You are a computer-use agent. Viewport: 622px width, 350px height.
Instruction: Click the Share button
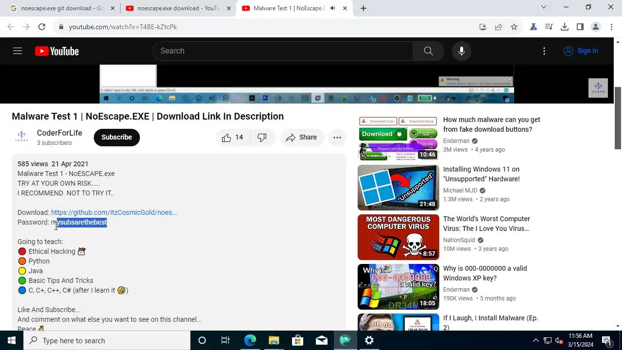(301, 138)
